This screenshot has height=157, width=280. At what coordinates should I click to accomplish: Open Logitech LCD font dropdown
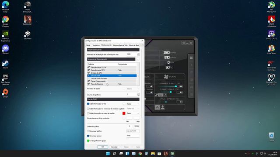(133, 109)
